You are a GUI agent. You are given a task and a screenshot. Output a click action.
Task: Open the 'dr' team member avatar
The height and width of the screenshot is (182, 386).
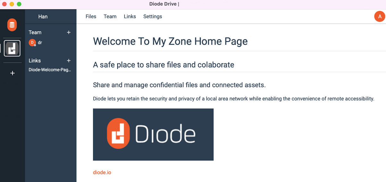32,43
